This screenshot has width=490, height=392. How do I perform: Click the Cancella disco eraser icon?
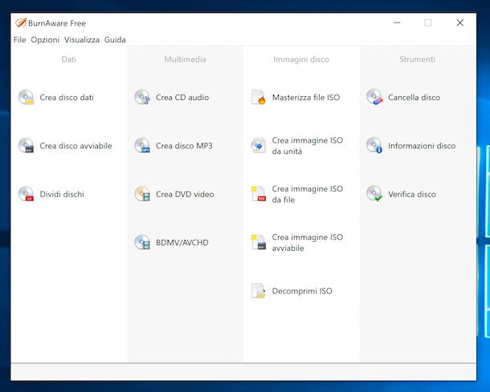click(374, 97)
